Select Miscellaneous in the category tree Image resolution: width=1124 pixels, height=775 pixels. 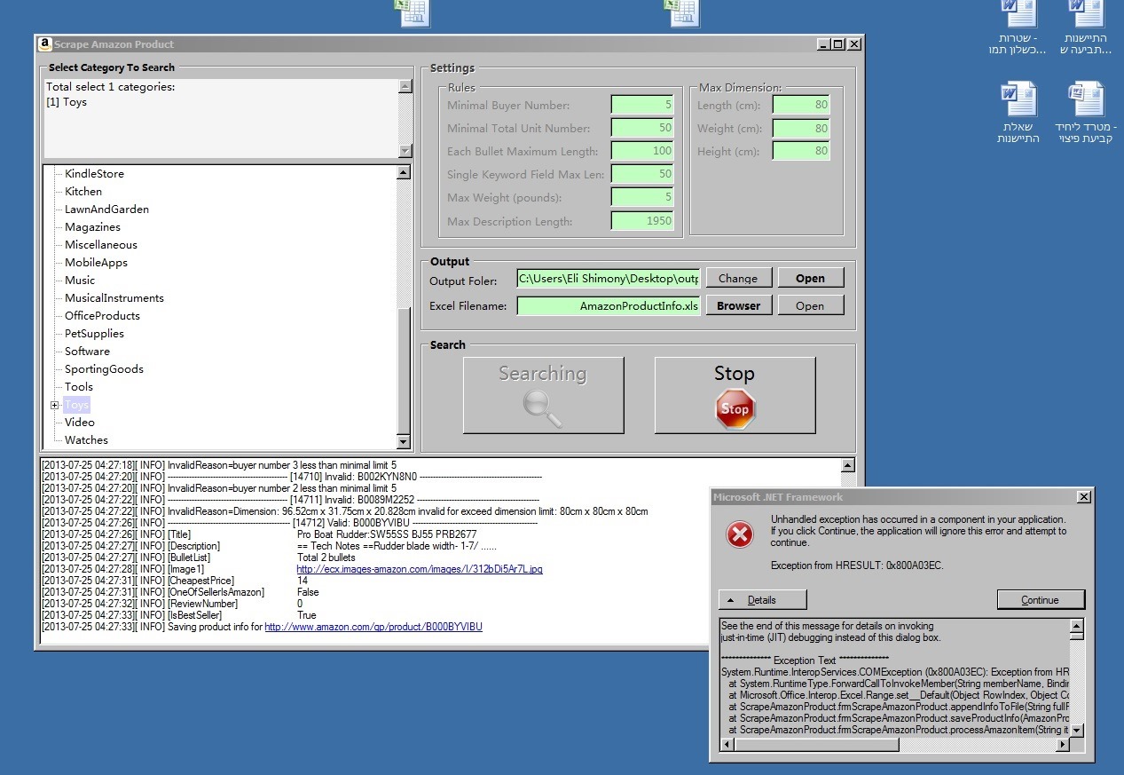[101, 245]
